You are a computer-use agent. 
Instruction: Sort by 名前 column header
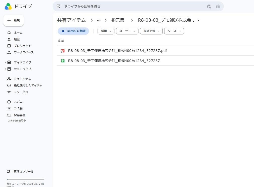click(x=61, y=41)
